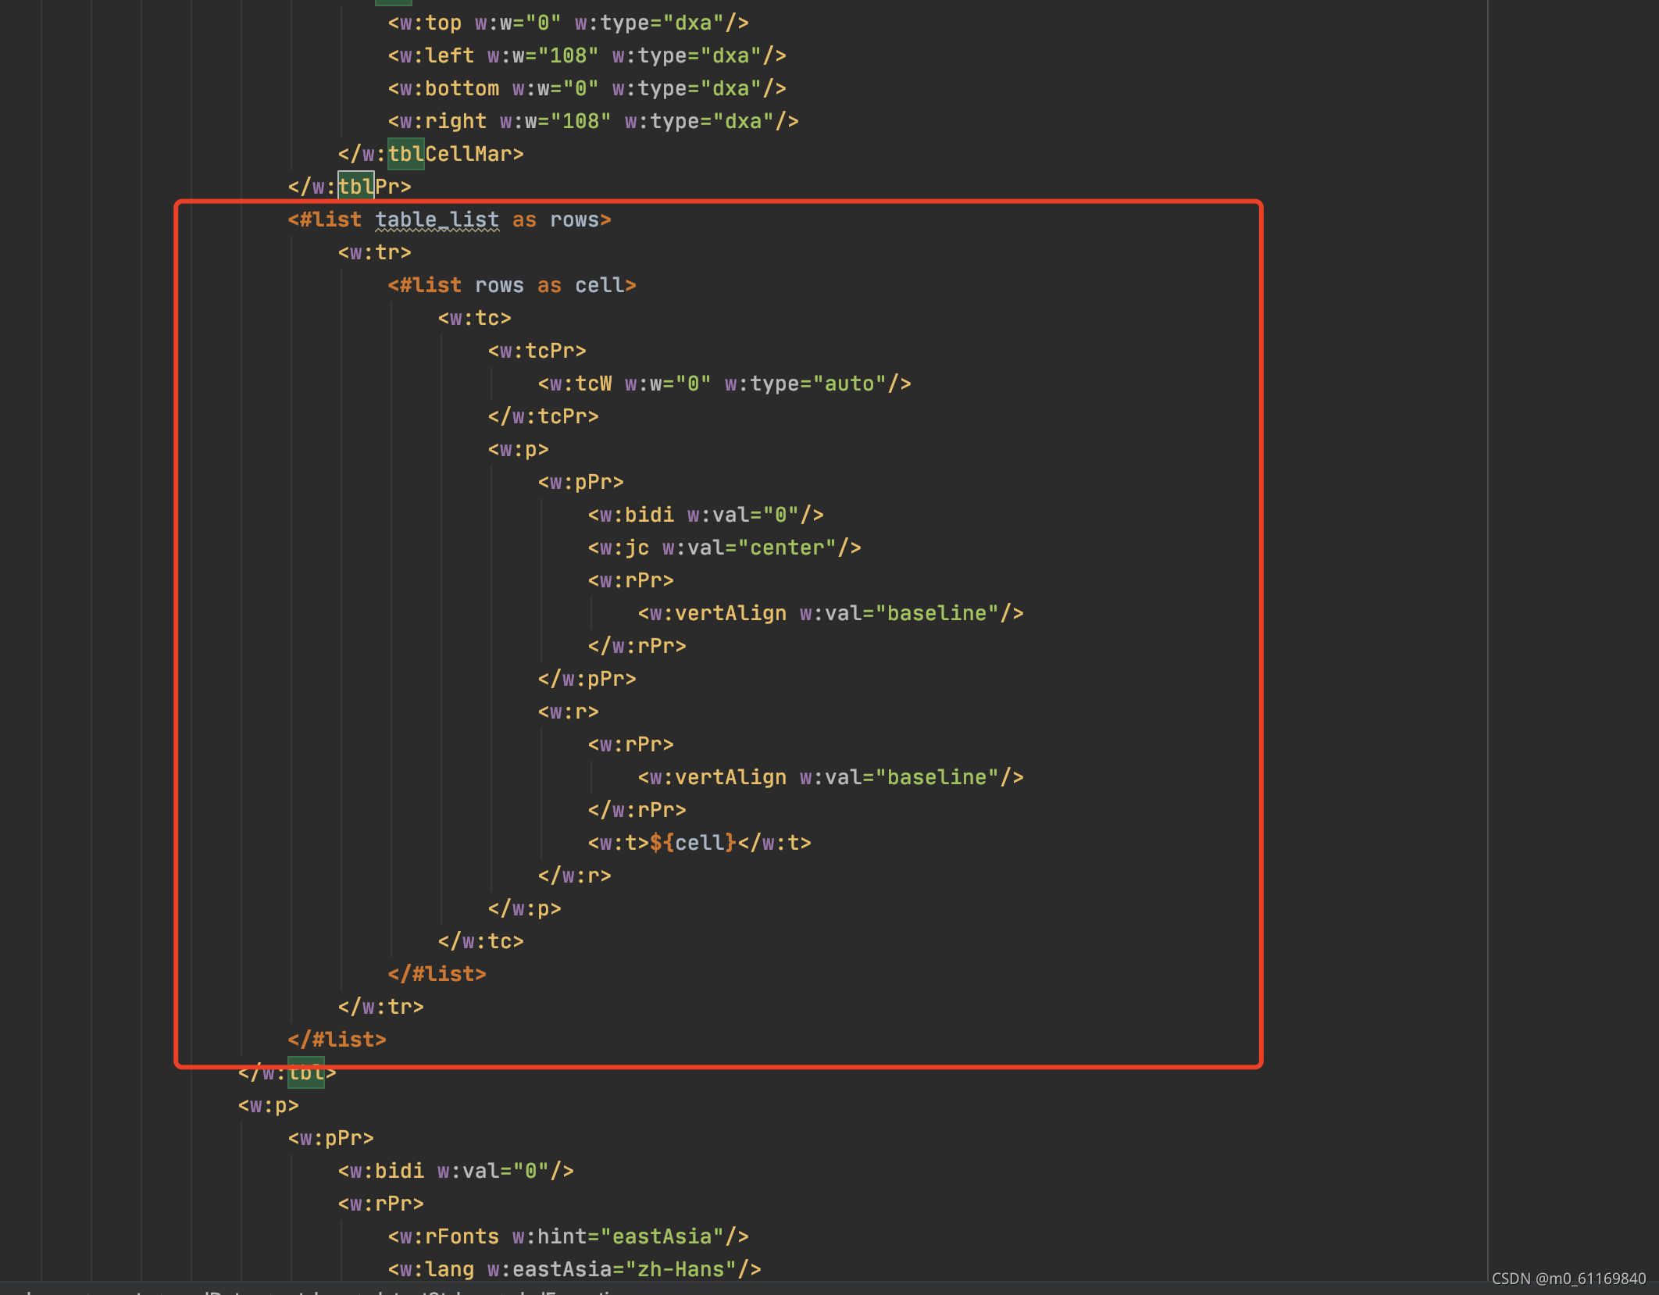Screen dimensions: 1659x1295
Task: Click the w:tcW element line
Action: pos(724,384)
